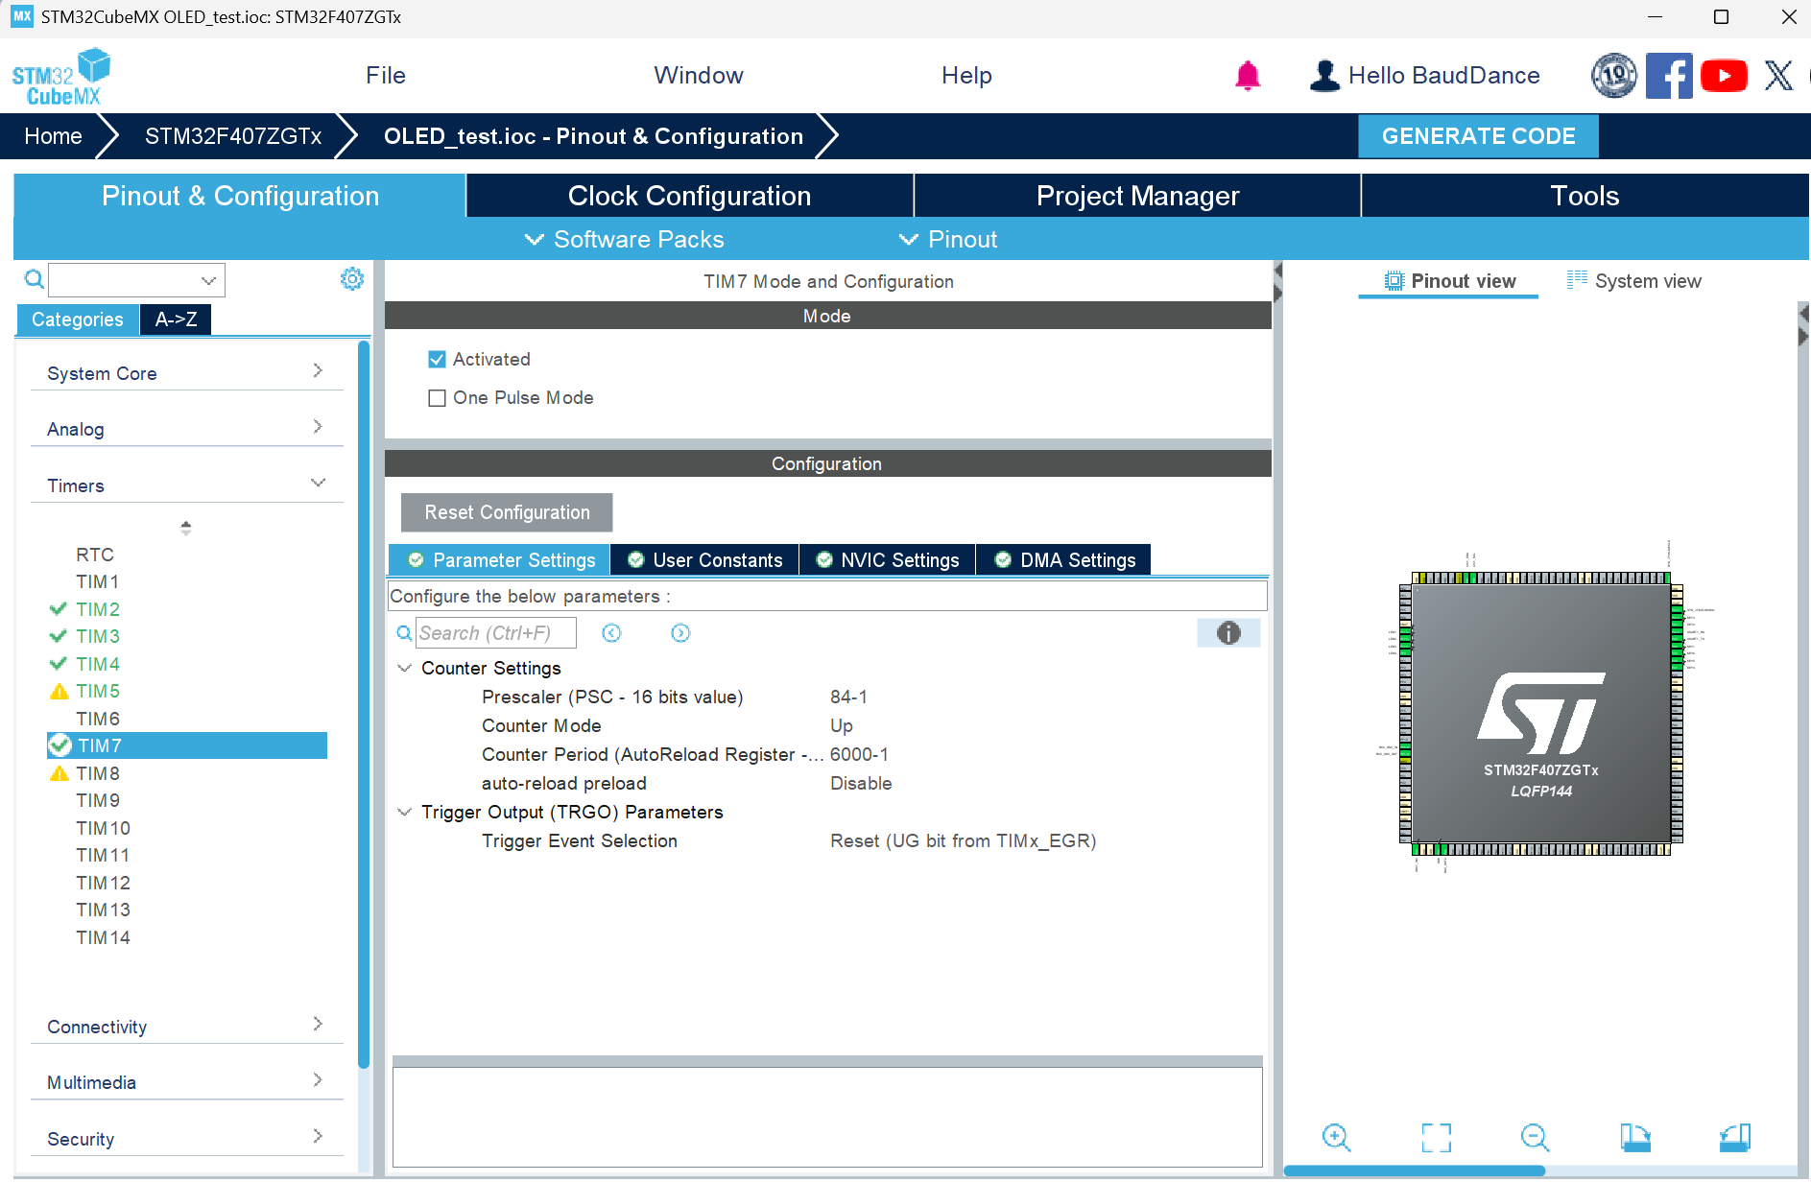Open the Software Packs dropdown
Screen dimensions: 1811x1182
tap(625, 239)
